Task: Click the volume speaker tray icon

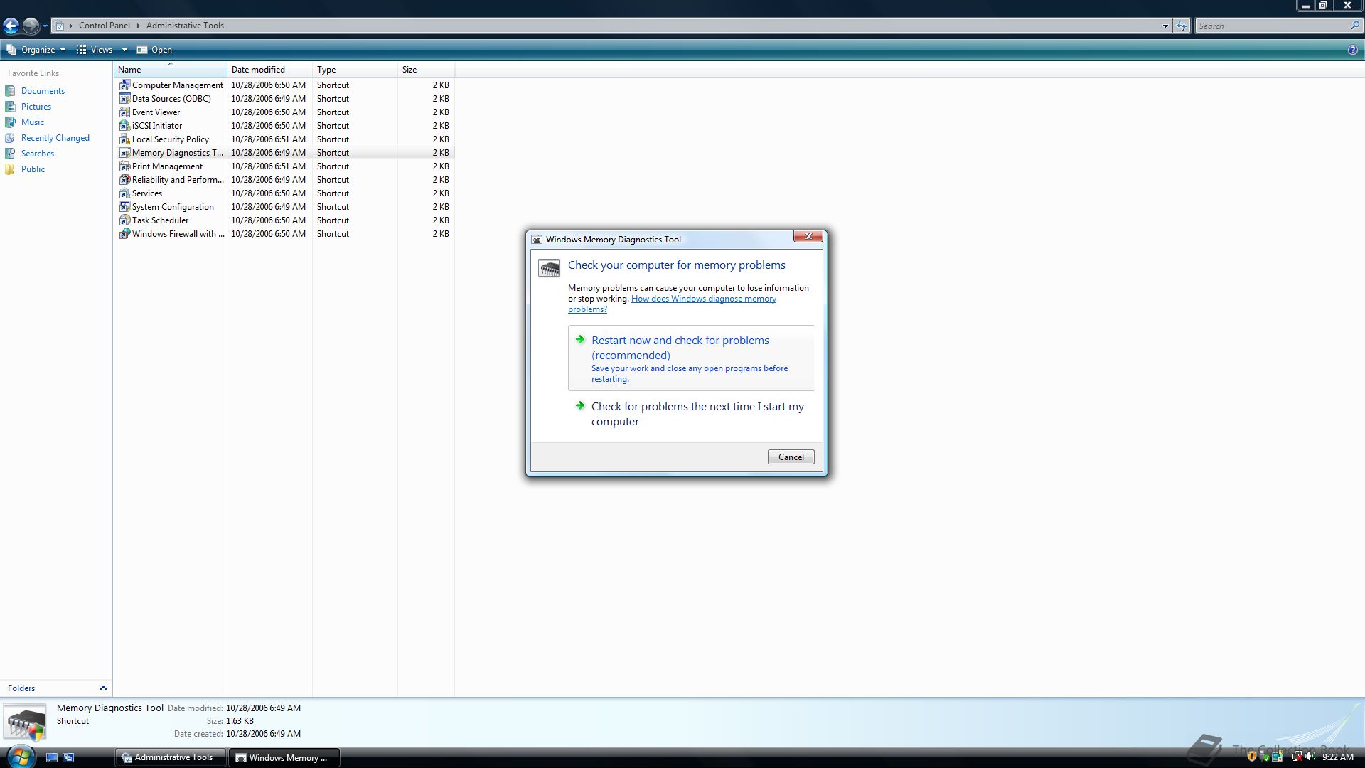Action: [x=1310, y=757]
